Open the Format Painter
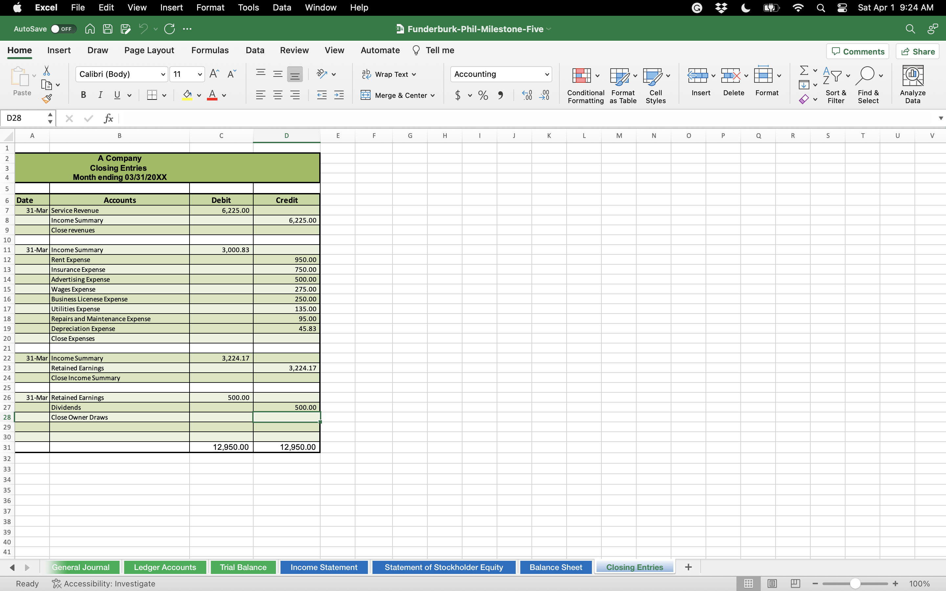 47,99
